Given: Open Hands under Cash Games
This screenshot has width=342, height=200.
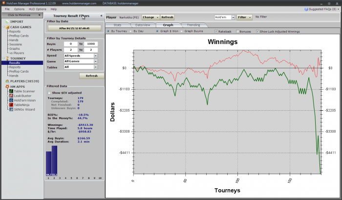Looking at the screenshot, I should click(x=14, y=40).
